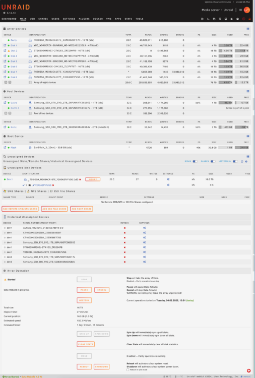255x378 pixels.
Task: Click the Disk 7 browse icon
Action: click(5, 72)
